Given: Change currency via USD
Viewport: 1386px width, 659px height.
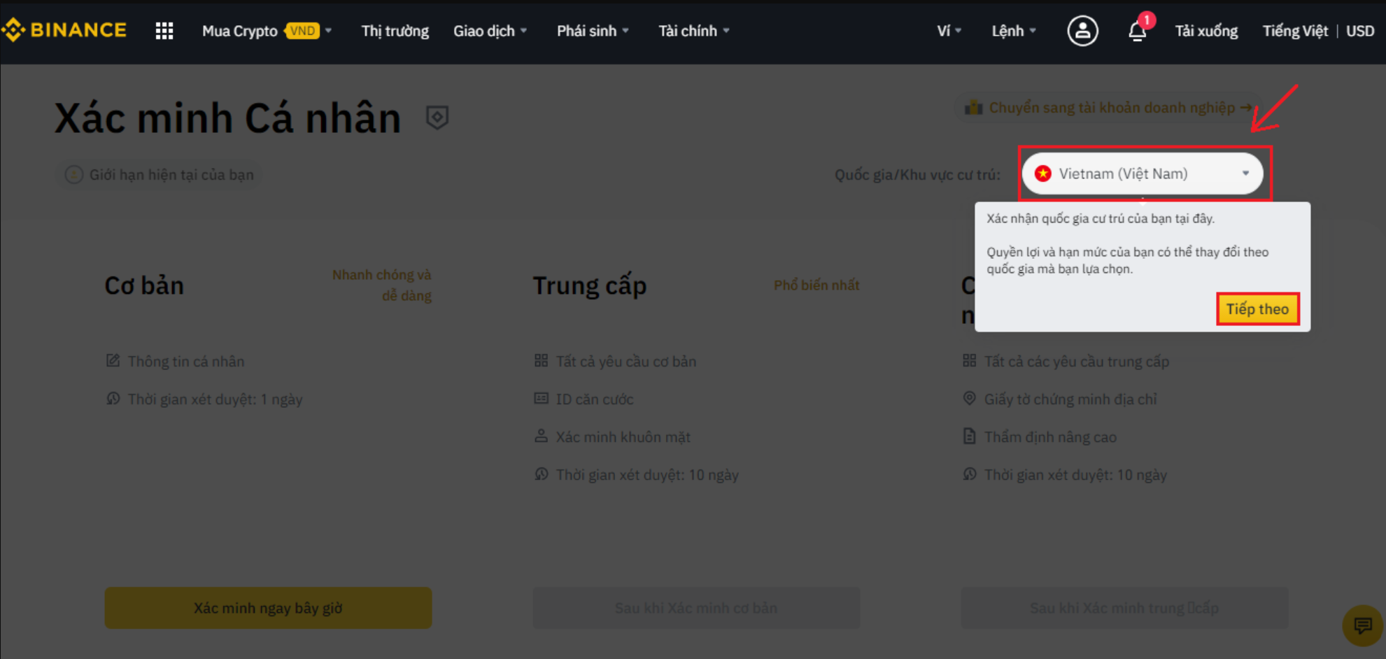Looking at the screenshot, I should (1360, 31).
